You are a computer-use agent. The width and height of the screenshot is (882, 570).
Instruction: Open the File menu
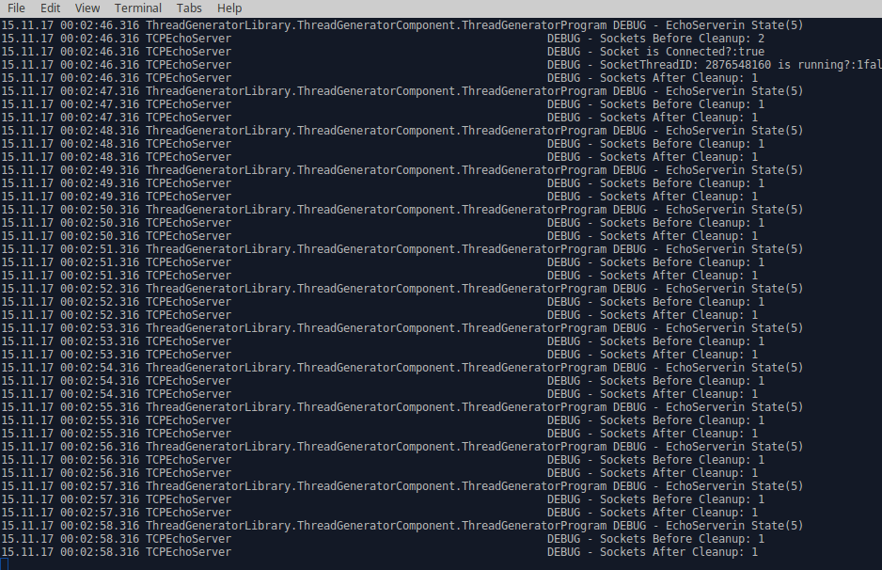pos(16,8)
